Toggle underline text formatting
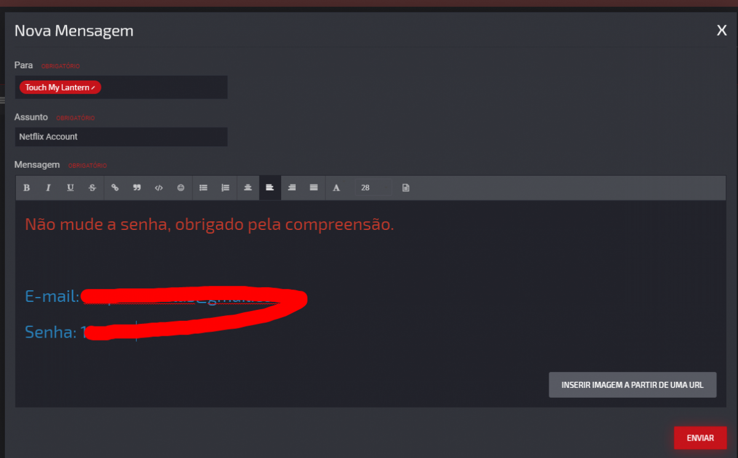Screen dimensions: 738x458 71,188
